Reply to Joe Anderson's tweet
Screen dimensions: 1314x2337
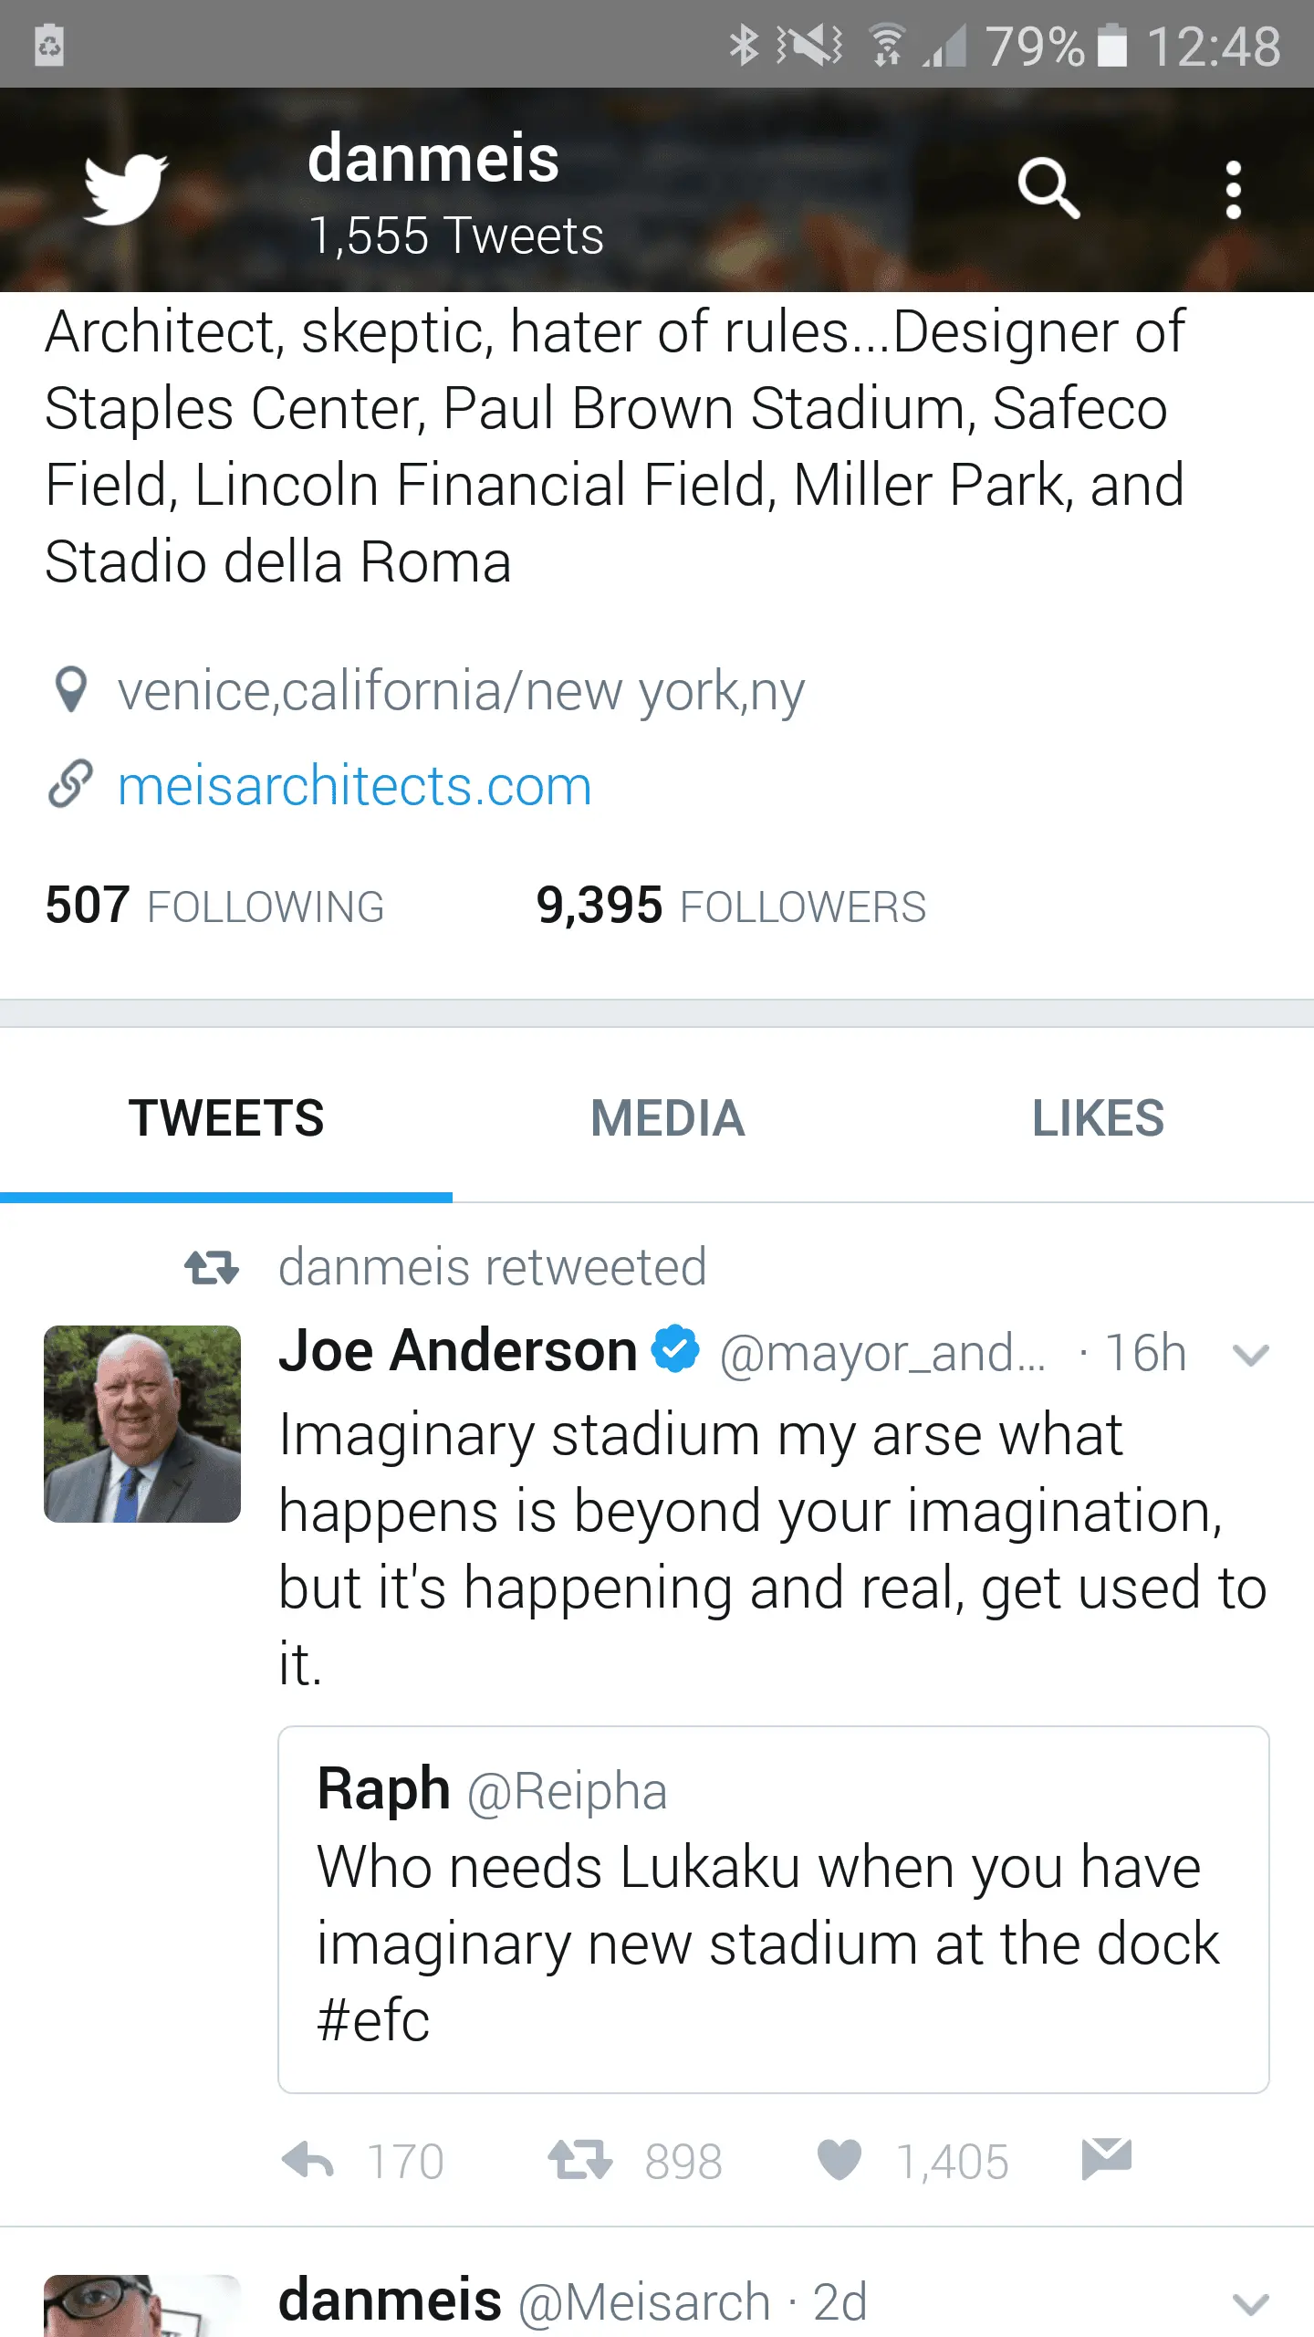tap(308, 2161)
